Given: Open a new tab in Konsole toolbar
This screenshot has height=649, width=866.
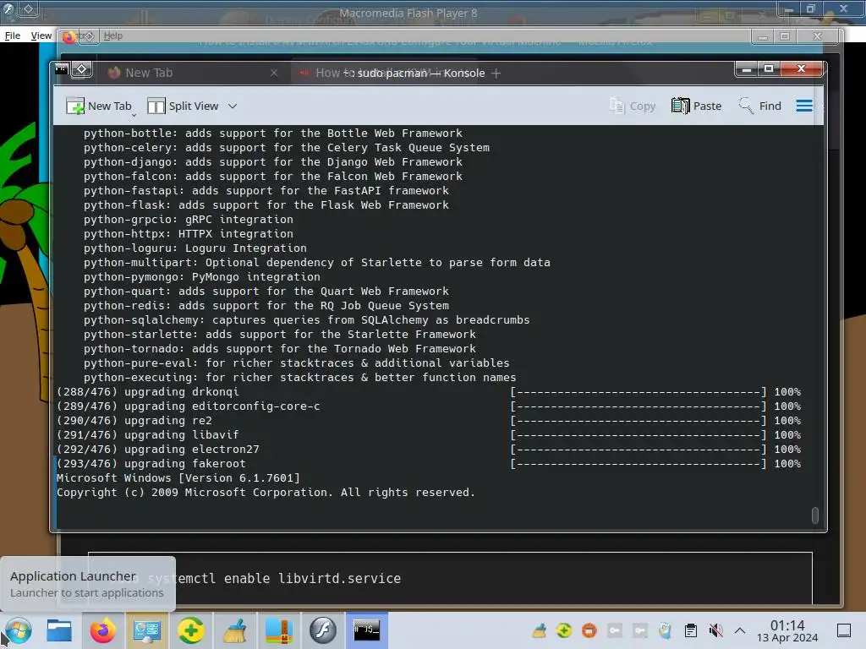Looking at the screenshot, I should click(x=98, y=106).
